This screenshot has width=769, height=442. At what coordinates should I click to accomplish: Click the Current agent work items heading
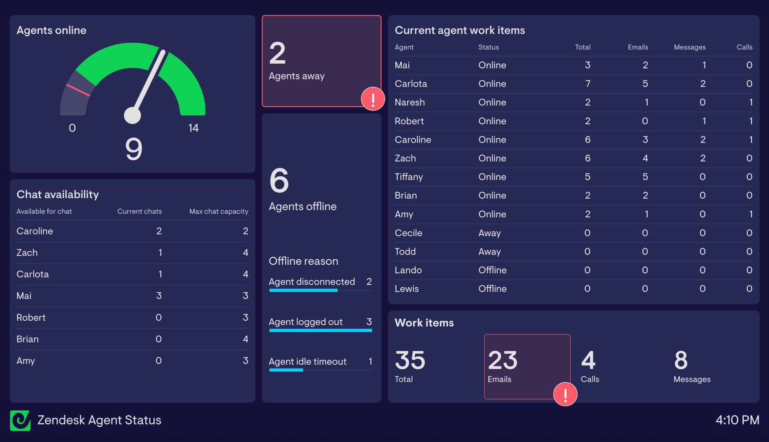point(460,30)
